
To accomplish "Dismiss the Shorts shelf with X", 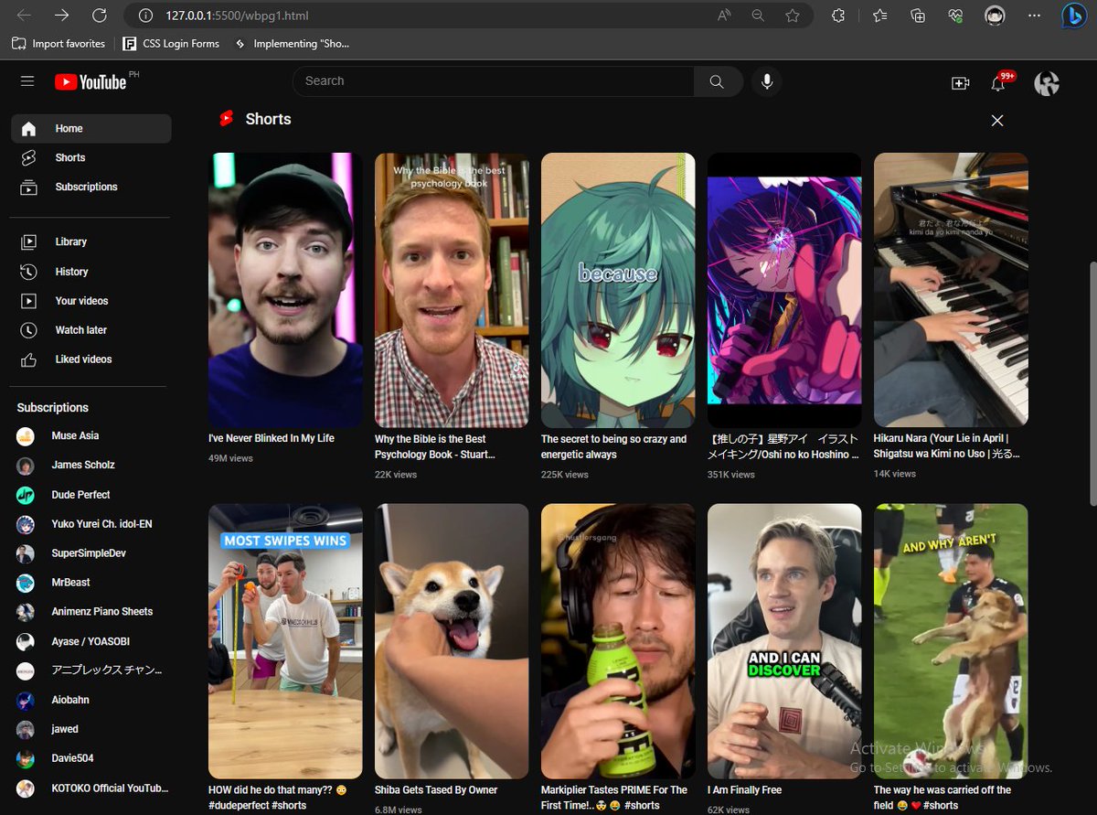I will [997, 121].
